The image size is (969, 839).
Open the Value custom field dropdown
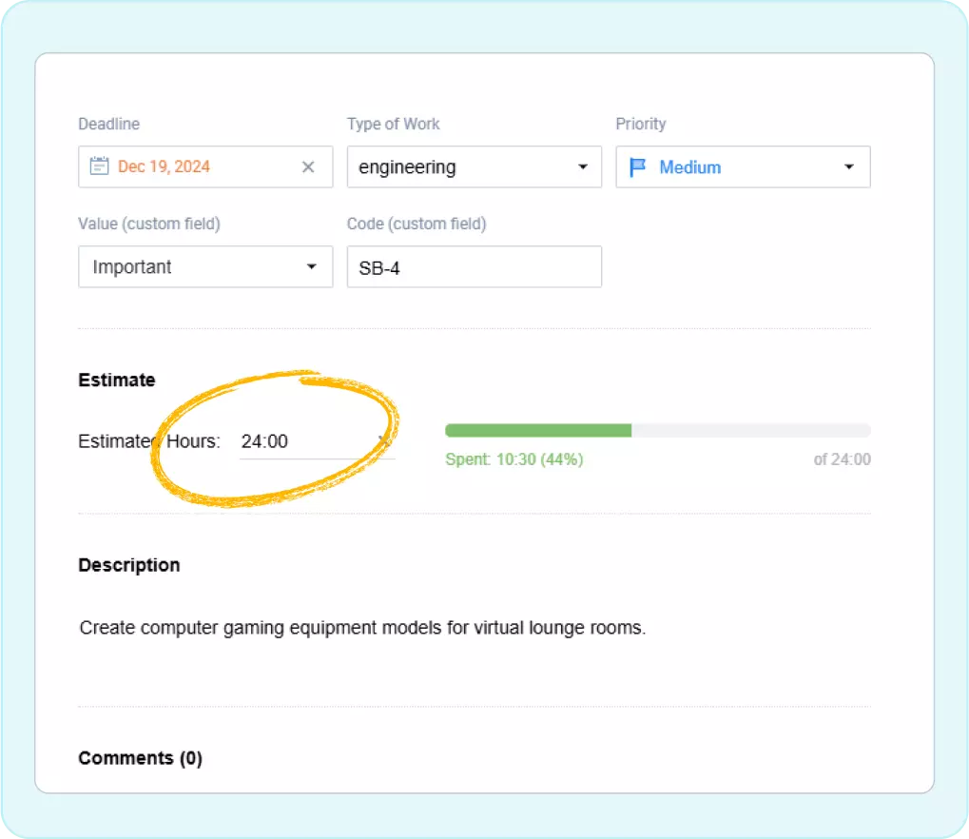click(312, 266)
